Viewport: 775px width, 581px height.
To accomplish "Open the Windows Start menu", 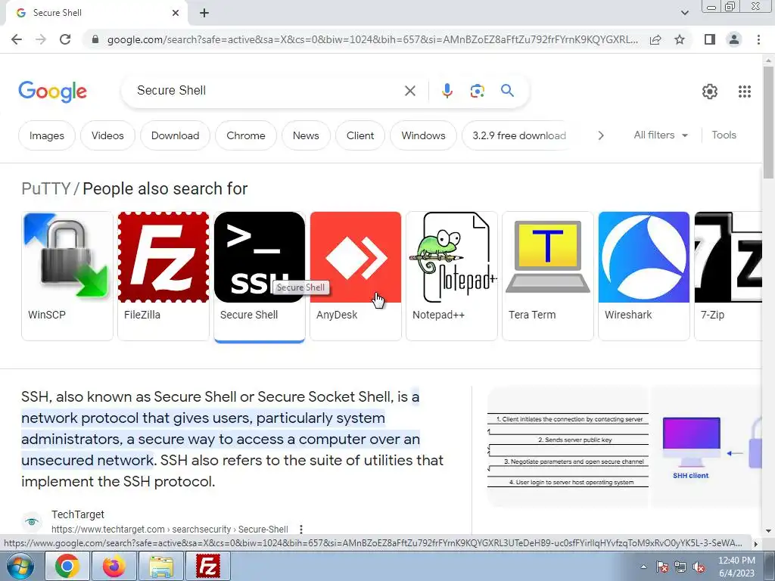I will tap(19, 566).
